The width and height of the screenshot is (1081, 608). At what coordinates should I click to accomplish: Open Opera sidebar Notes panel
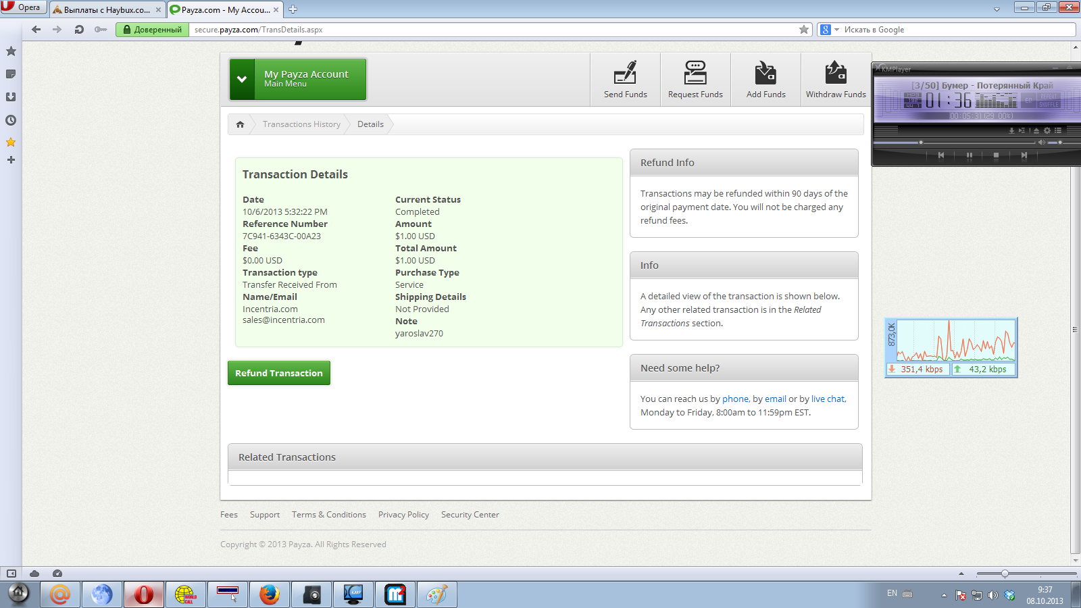click(x=11, y=74)
